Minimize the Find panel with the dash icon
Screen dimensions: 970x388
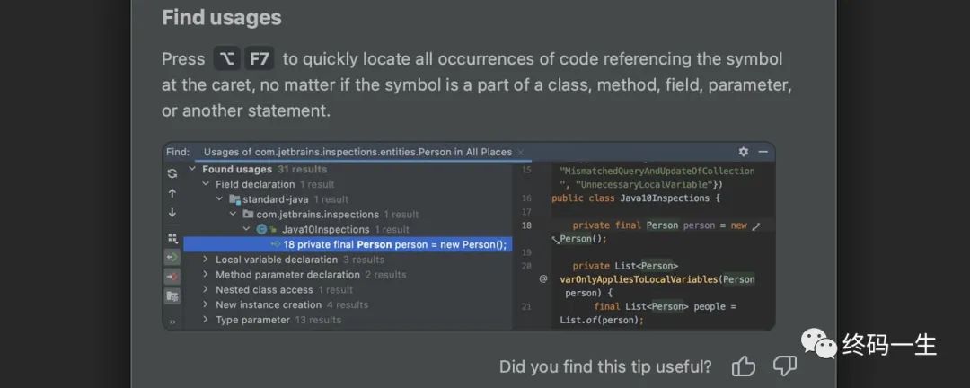click(x=763, y=152)
